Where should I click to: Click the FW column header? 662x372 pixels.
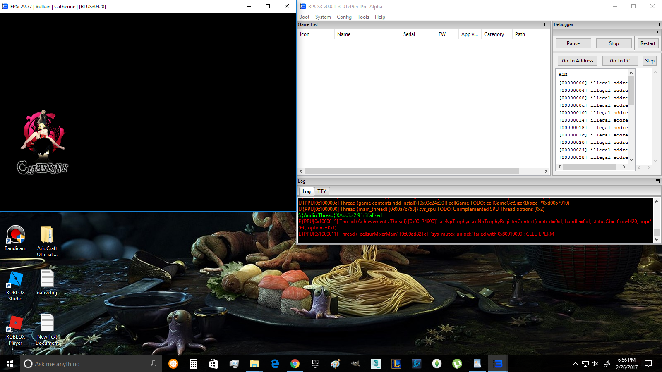click(x=447, y=34)
